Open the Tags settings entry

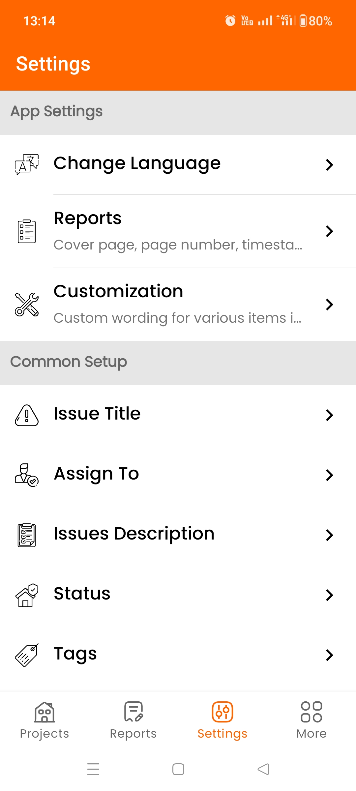178,655
